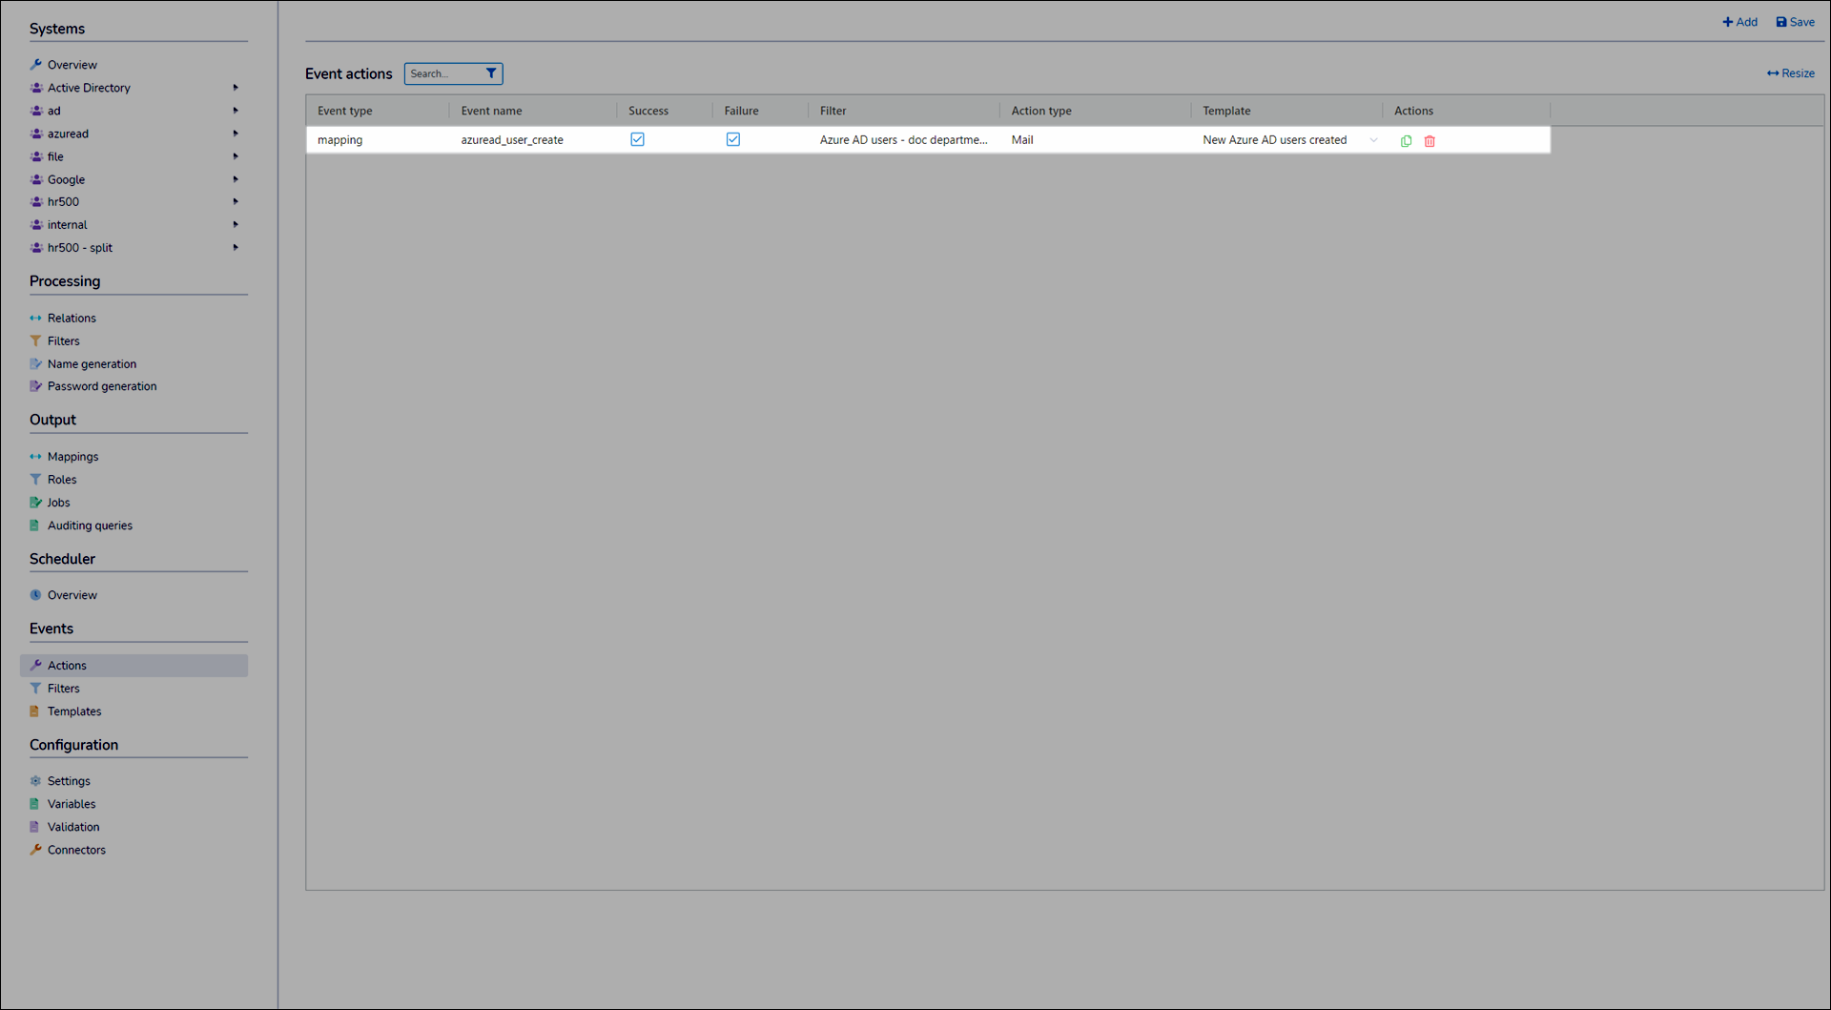Open Scheduler Overview clock icon

(x=35, y=595)
